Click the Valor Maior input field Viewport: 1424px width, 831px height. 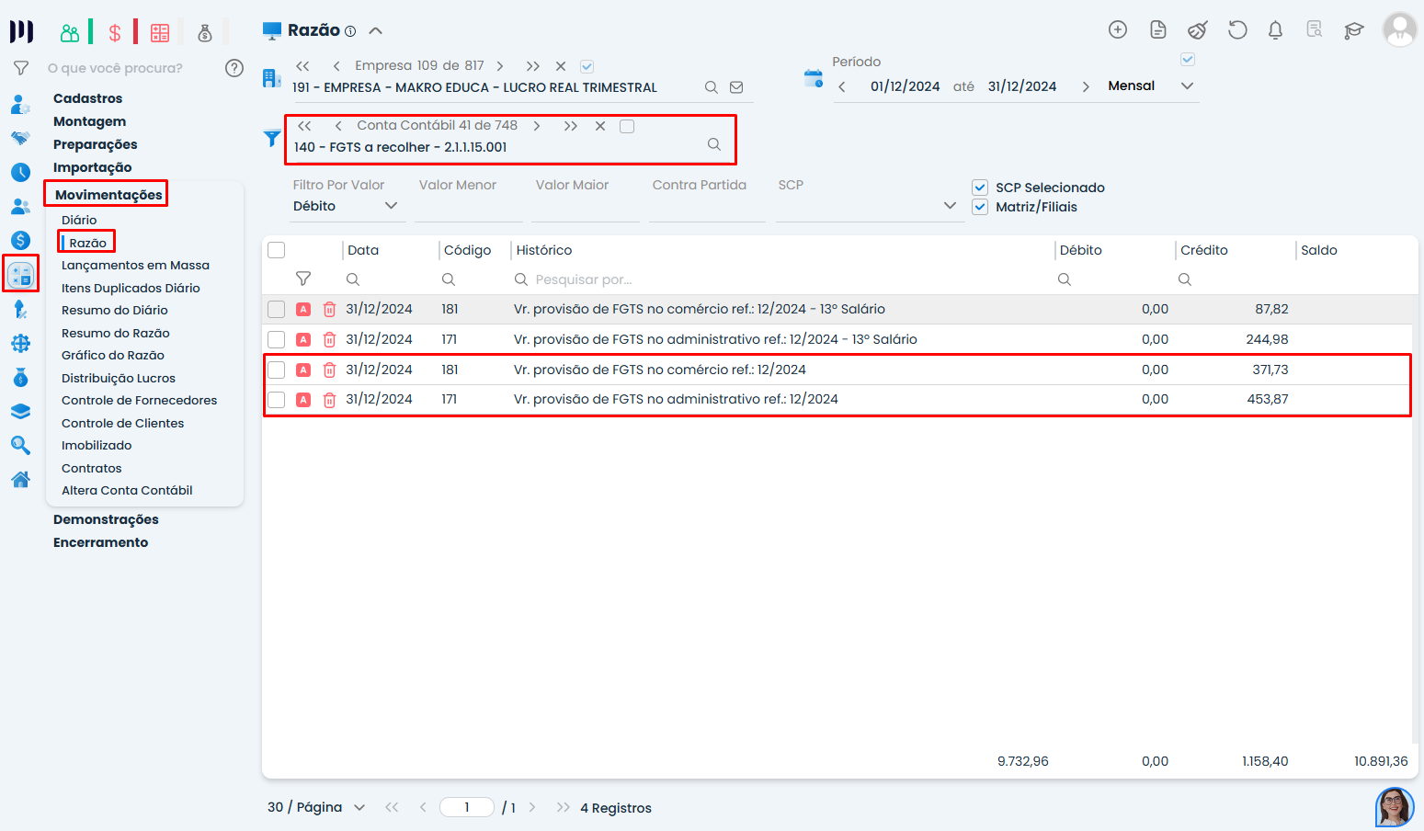586,206
